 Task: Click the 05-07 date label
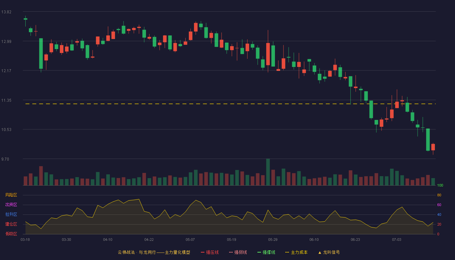pyautogui.click(x=190, y=240)
